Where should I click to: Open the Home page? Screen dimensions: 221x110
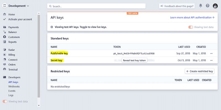tap(11, 15)
